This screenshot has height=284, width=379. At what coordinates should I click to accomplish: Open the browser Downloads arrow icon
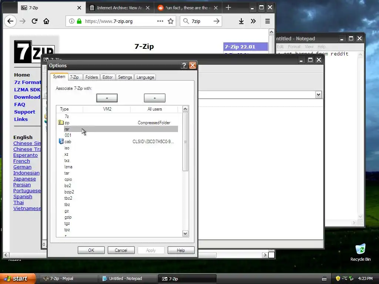pos(241,21)
